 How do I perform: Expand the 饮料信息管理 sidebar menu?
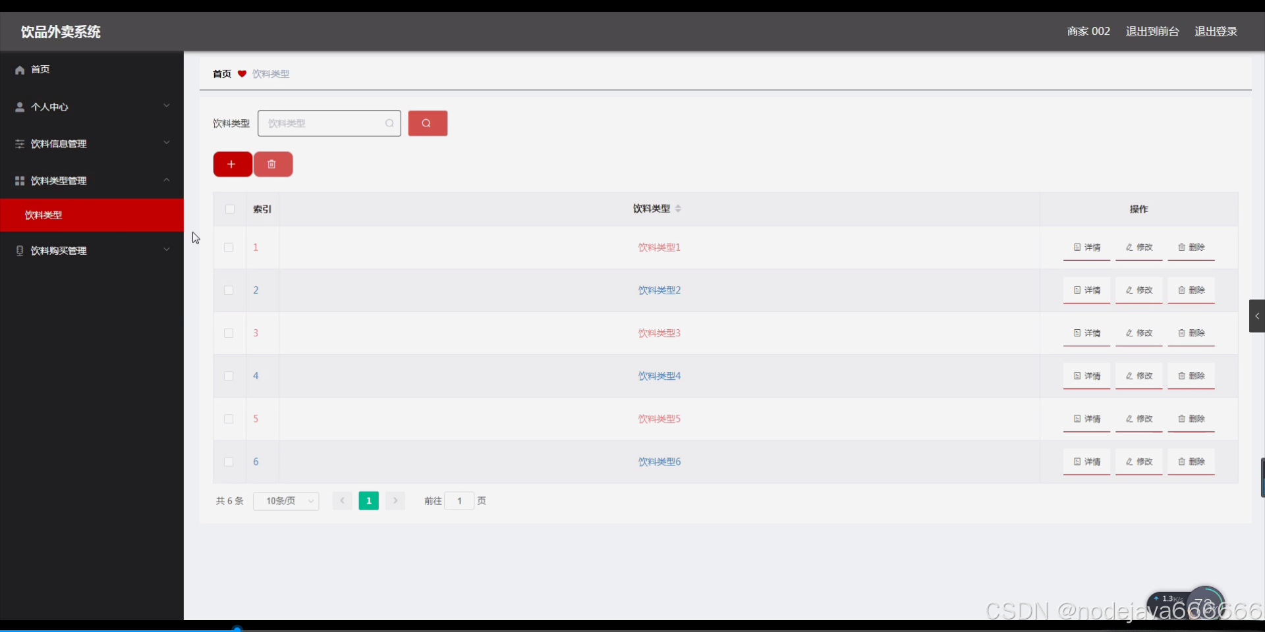click(92, 144)
